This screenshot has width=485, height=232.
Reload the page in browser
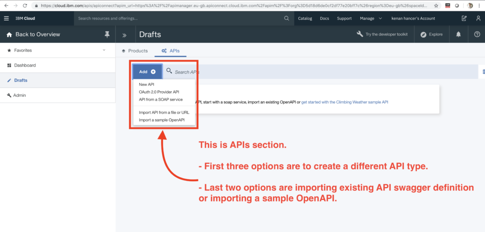25,6
